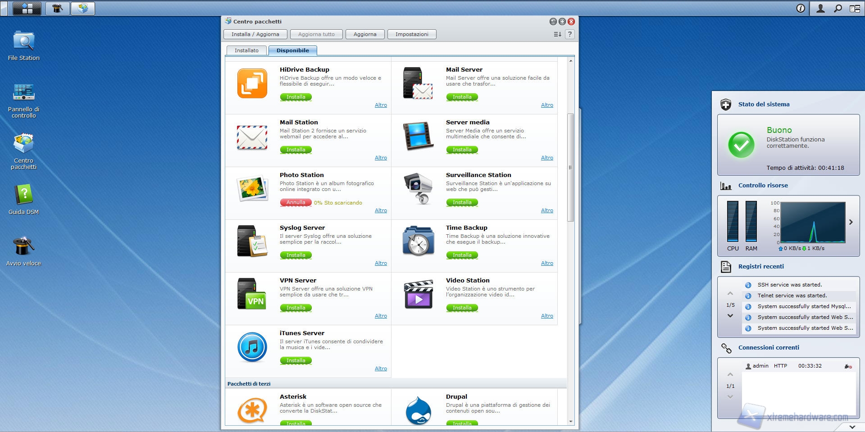Viewport: 865px width, 432px height.
Task: Open Altro link for Surveillance Station
Action: coord(547,210)
